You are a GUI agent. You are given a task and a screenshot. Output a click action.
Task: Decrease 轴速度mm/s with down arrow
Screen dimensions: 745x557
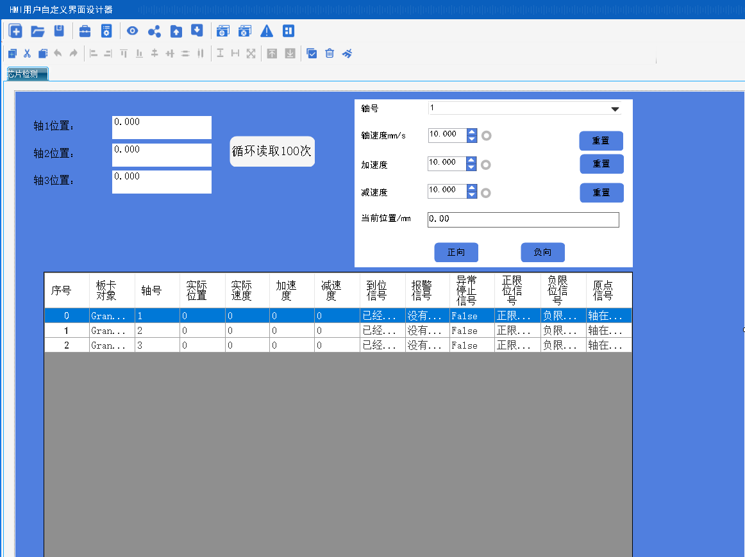tap(471, 138)
